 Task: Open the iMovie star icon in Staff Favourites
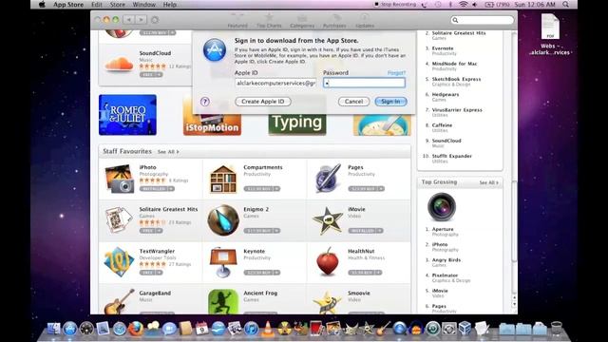(328, 220)
